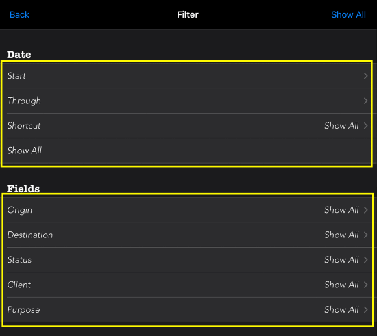The height and width of the screenshot is (336, 377).
Task: Tap the chevron arrow on Destination row
Action: (366, 235)
